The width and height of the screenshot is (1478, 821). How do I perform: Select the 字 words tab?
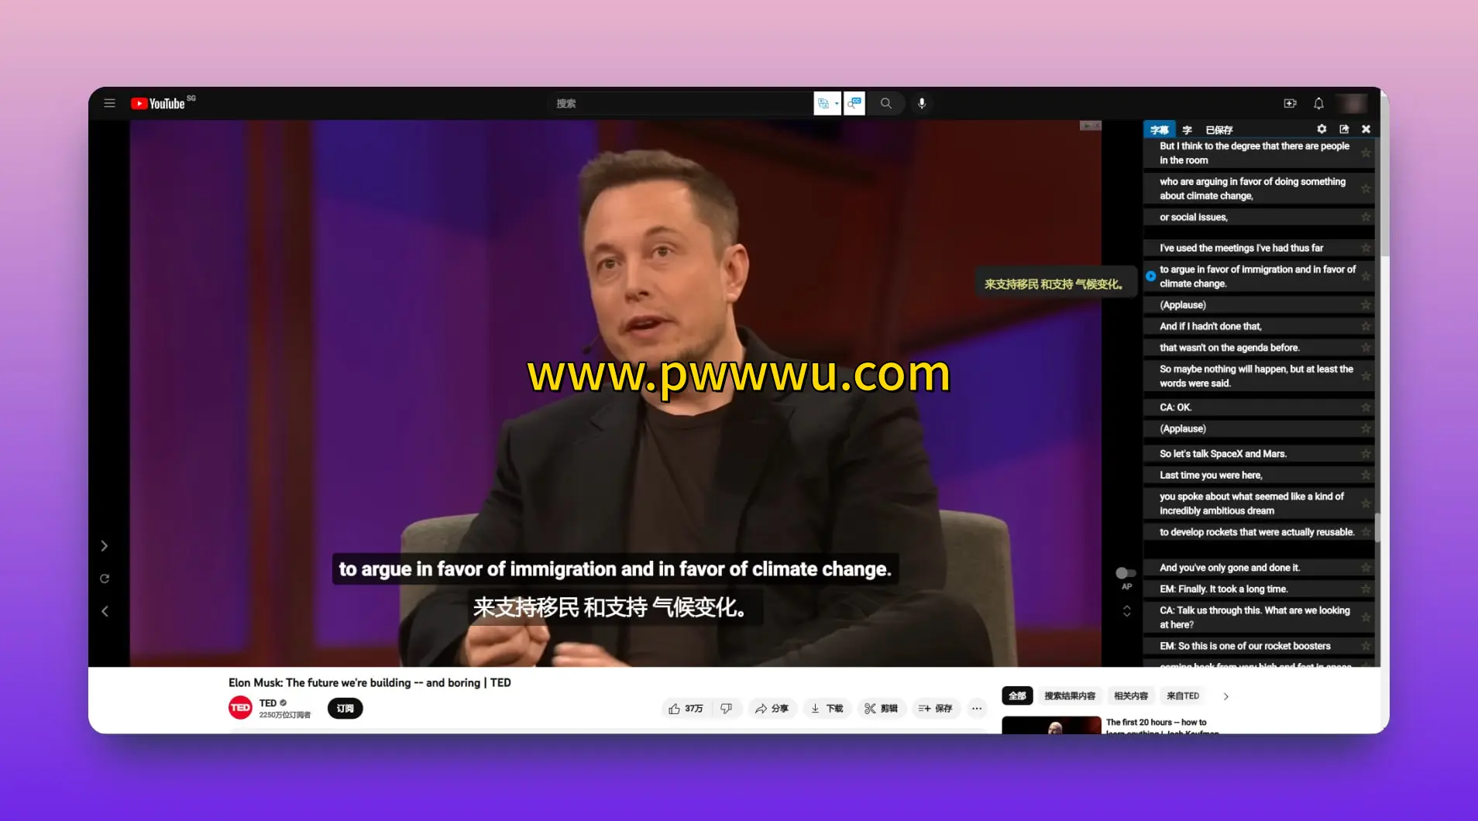[1187, 130]
